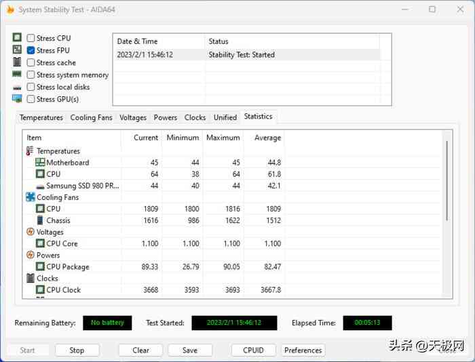Switch to the Temperatures tab
Screen dimensions: 475x362
click(41, 117)
